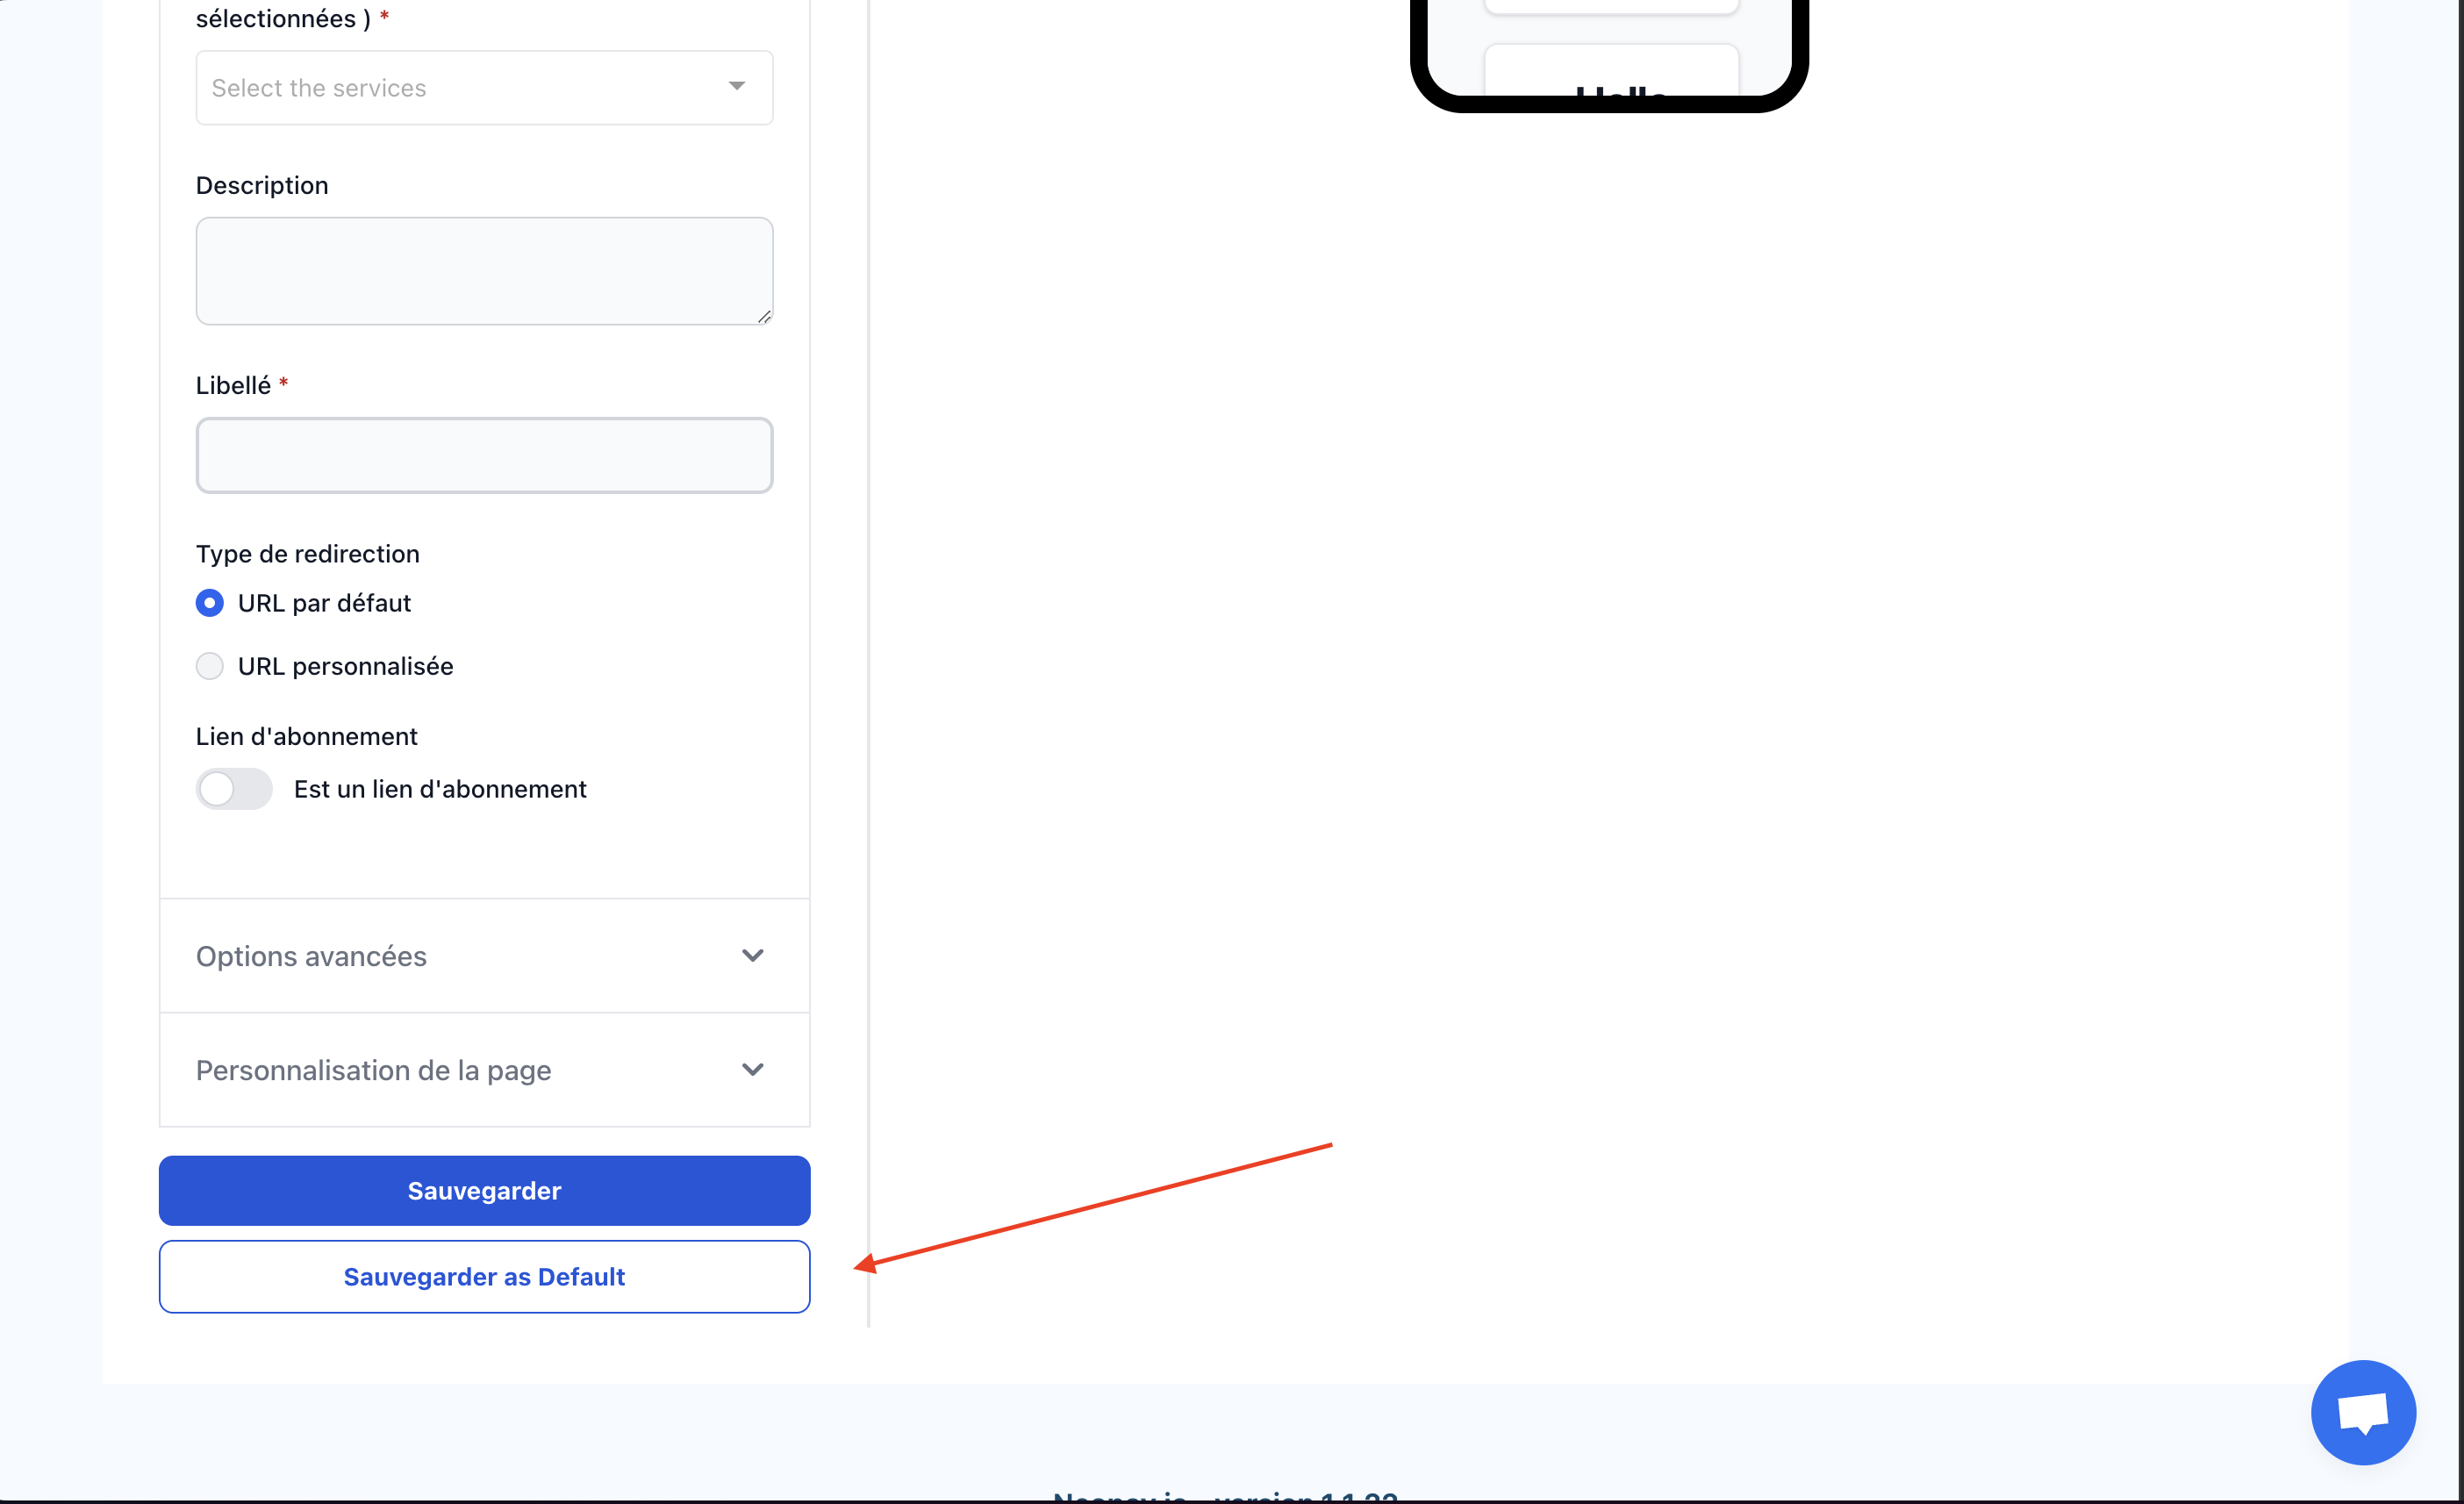The width and height of the screenshot is (2464, 1504).
Task: Expand Options avancées section
Action: pyautogui.click(x=483, y=956)
